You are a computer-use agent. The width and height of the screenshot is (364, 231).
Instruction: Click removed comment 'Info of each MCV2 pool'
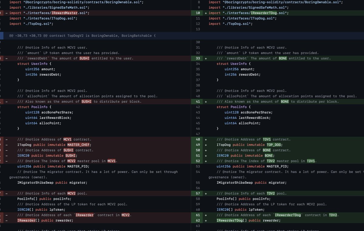[52, 193]
